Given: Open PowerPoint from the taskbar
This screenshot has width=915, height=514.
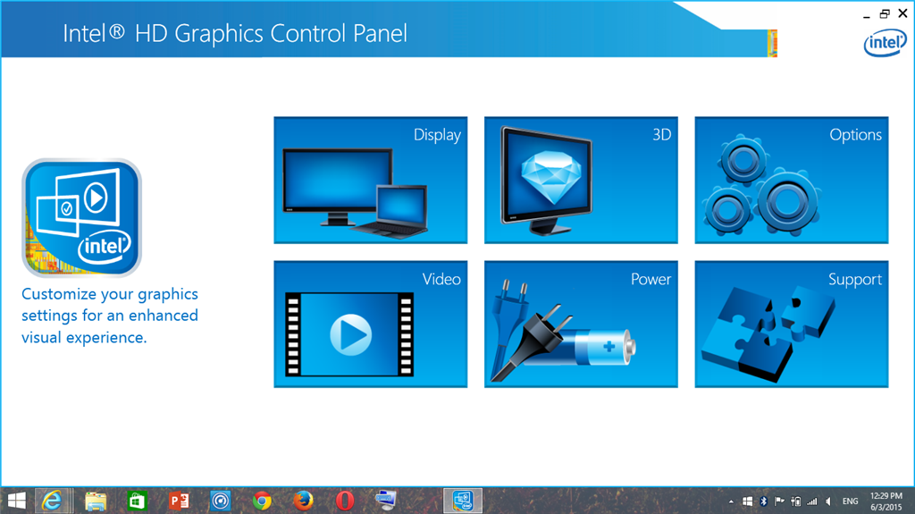Looking at the screenshot, I should click(179, 501).
